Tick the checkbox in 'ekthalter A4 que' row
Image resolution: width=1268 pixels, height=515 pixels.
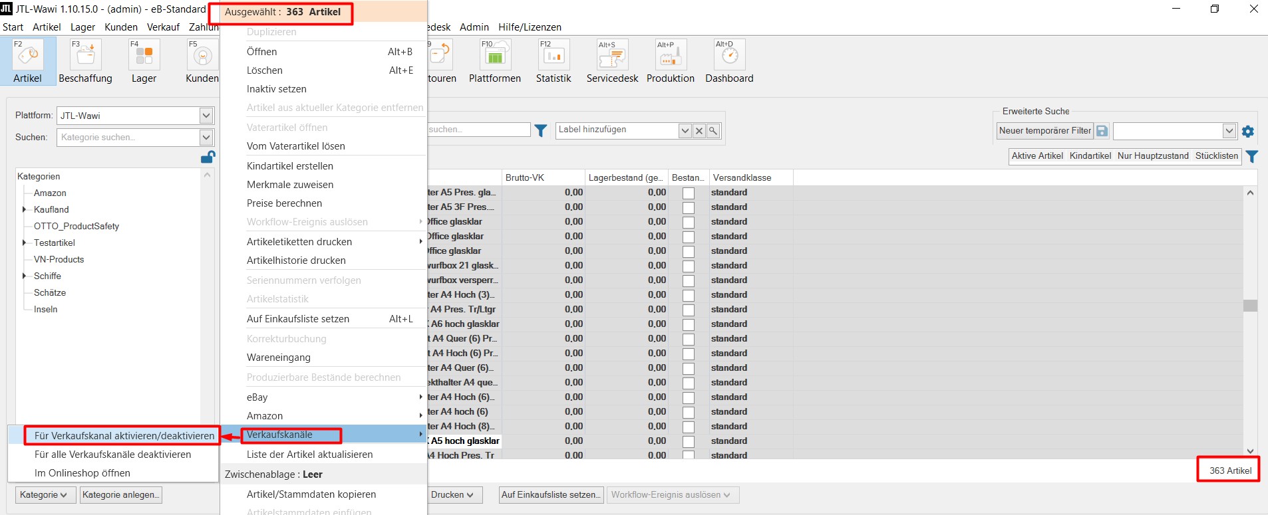point(689,383)
